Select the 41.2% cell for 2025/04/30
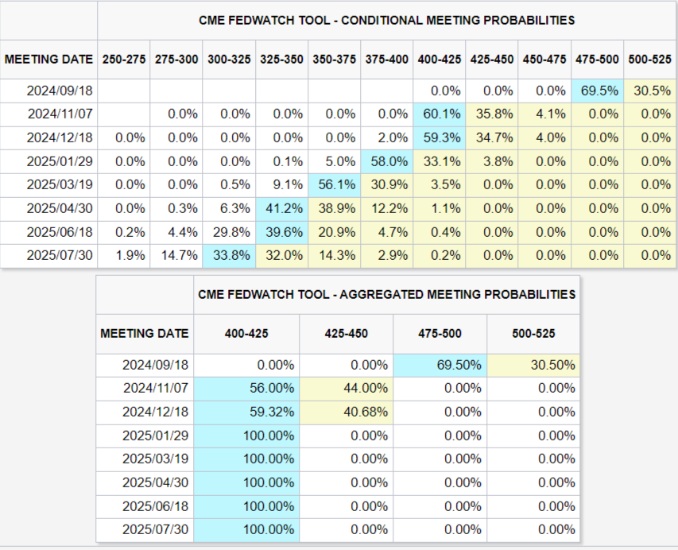678x550 pixels. 281,208
